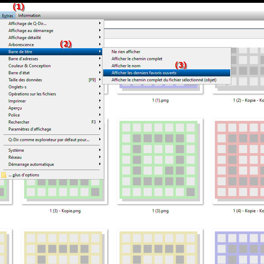Select Couleur & Conception entry
264x264 pixels.
52,66
